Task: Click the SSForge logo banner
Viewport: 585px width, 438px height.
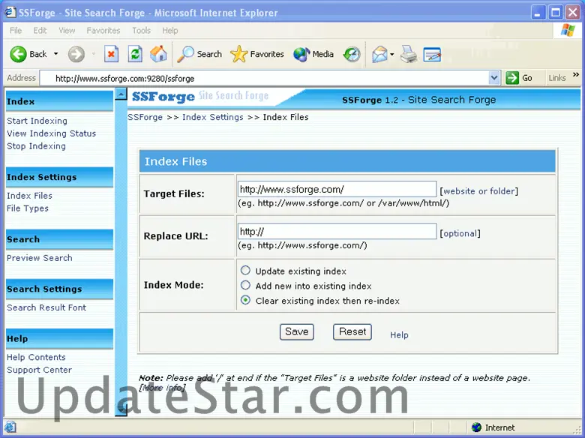Action: pos(200,97)
